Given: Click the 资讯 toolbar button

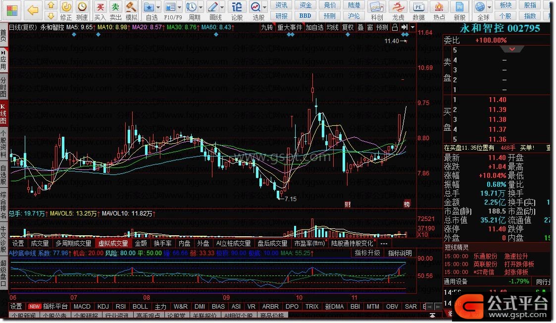Looking at the screenshot, I should (x=282, y=5).
